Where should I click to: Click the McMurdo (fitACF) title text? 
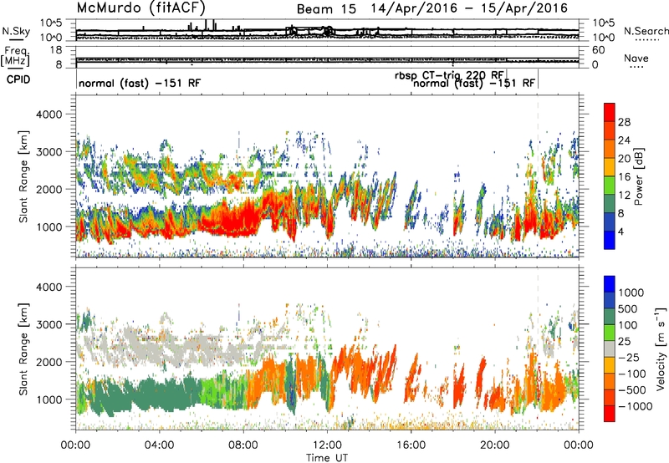click(x=141, y=8)
